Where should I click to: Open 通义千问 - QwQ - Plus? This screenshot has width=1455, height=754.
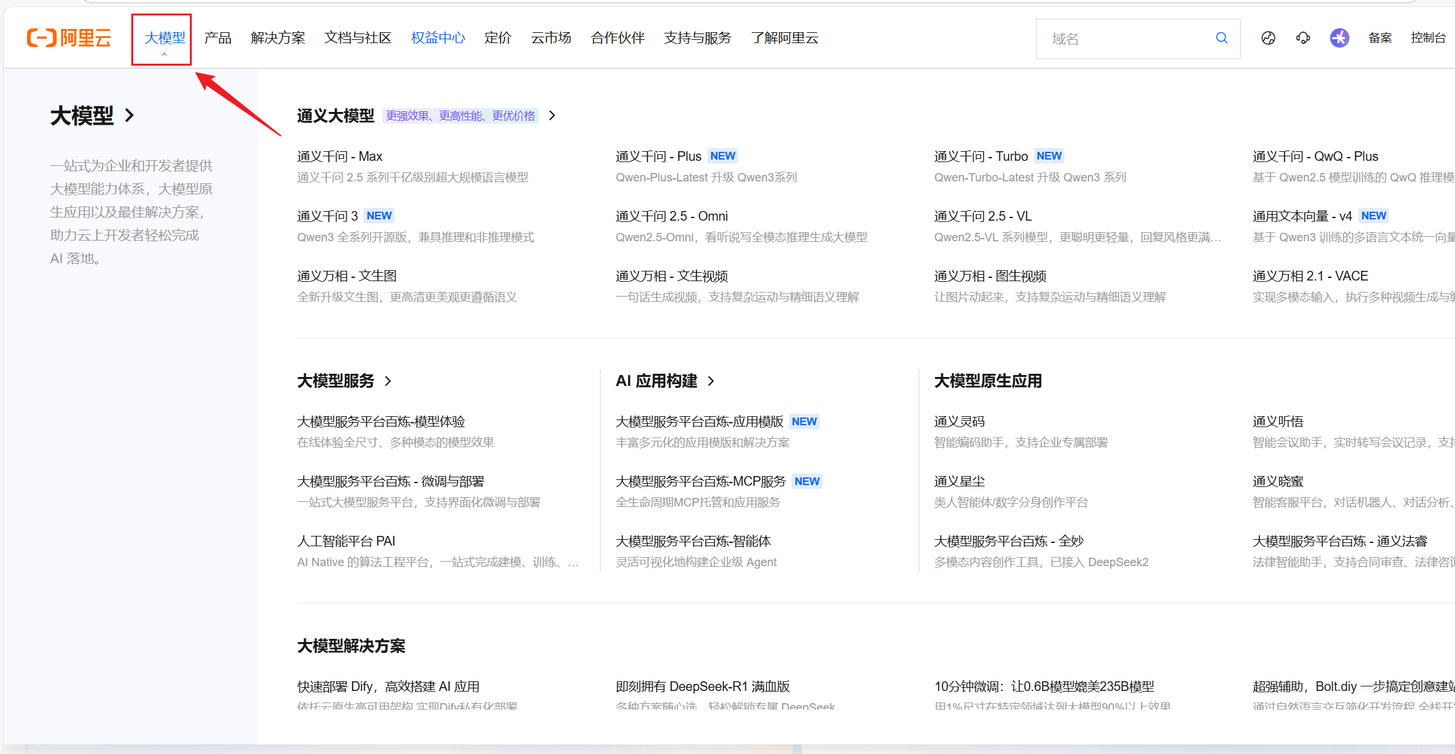click(1315, 156)
